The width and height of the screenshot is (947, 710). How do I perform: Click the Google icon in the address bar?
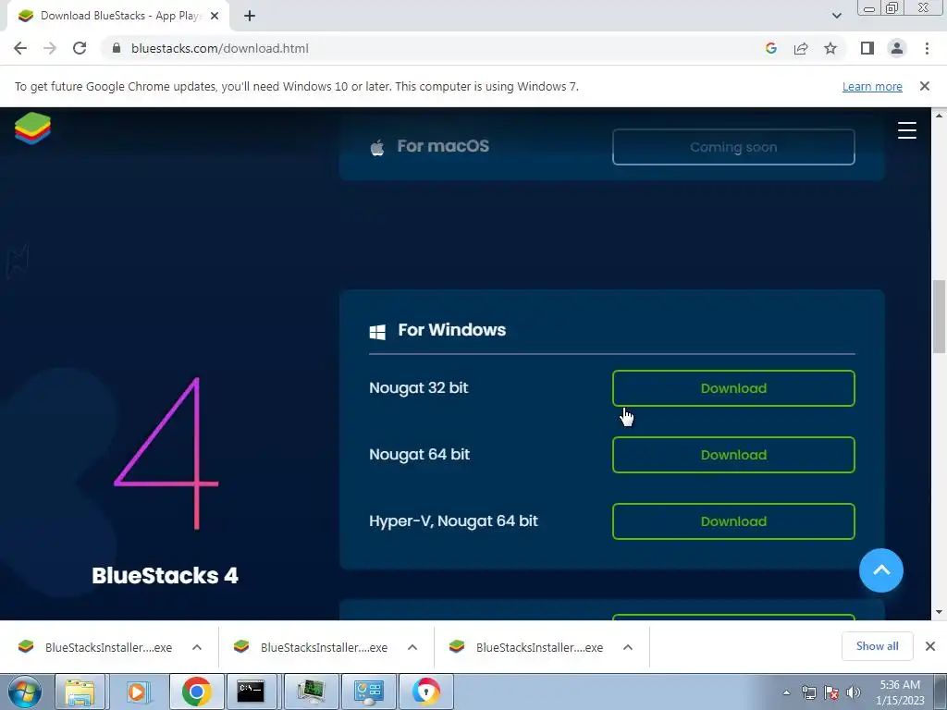[770, 48]
